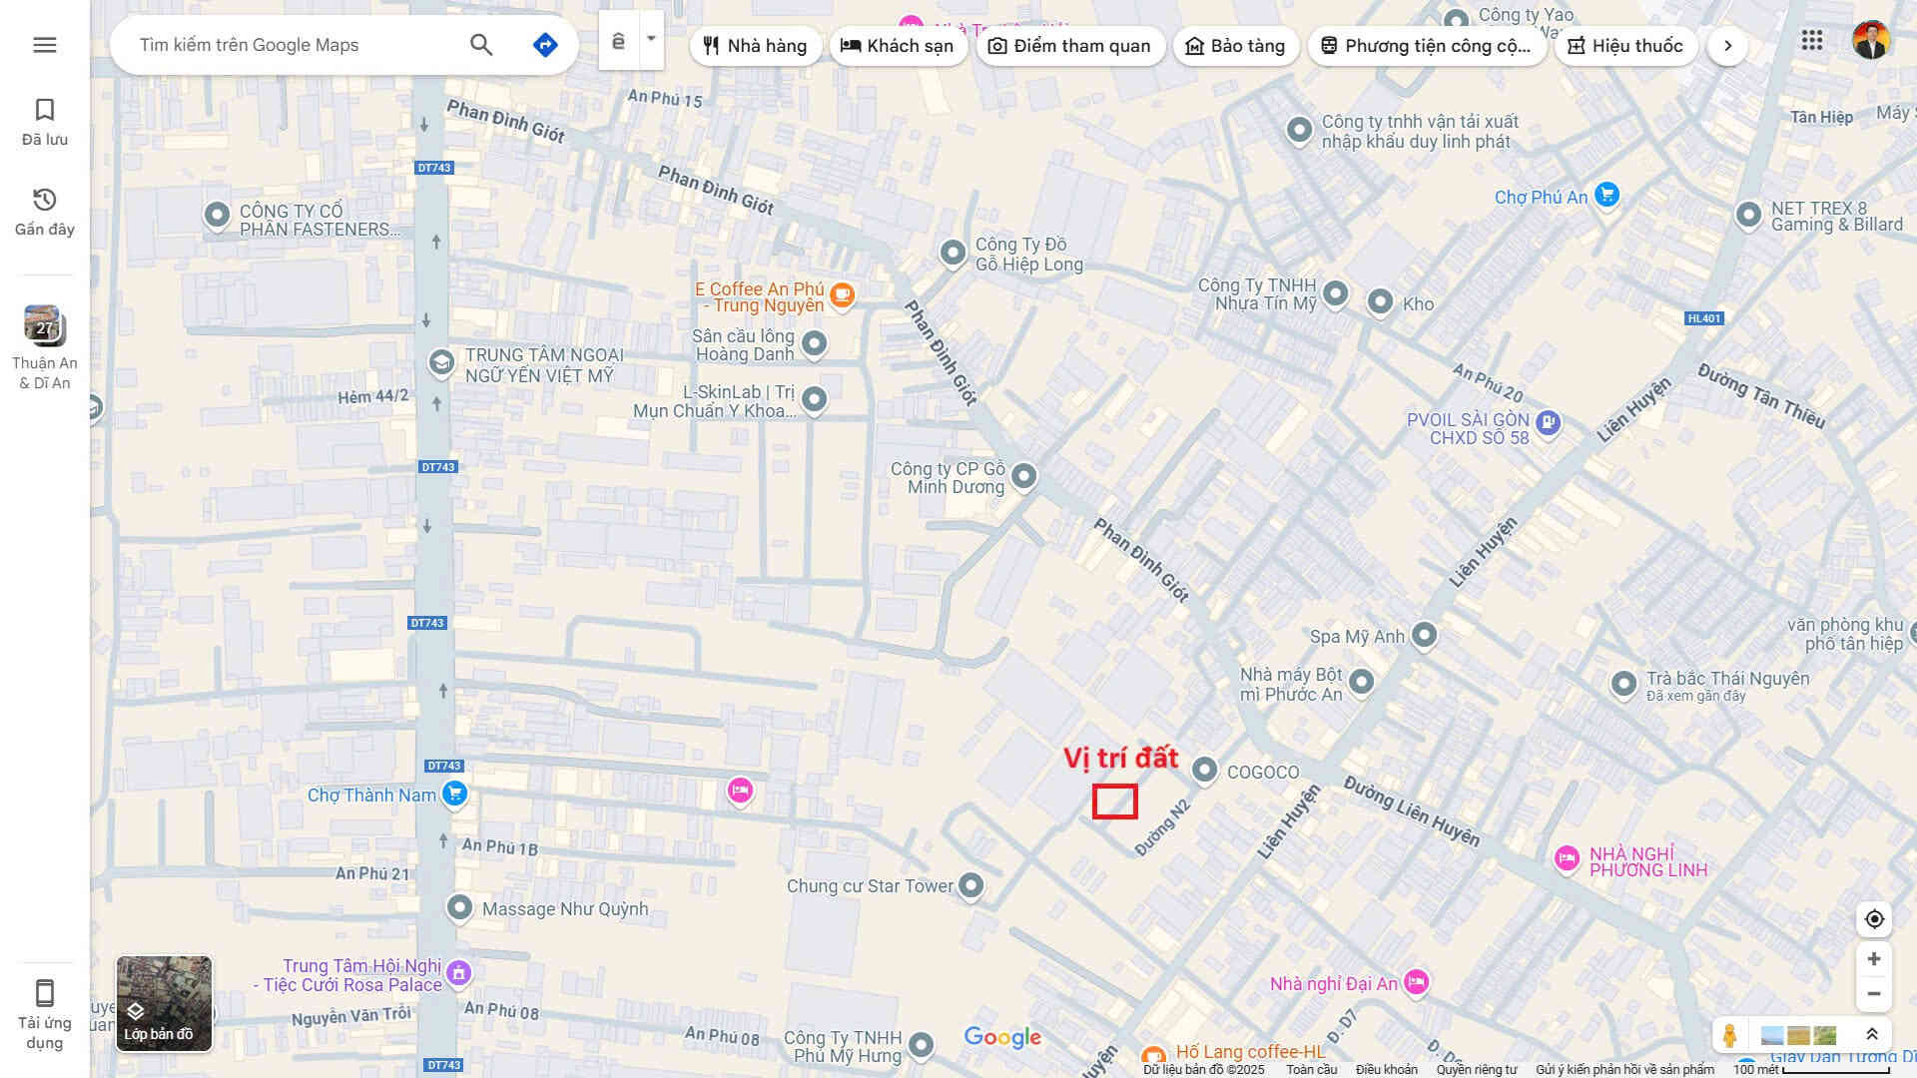Image resolution: width=1917 pixels, height=1078 pixels.
Task: Select the Nhà hàng category chip
Action: click(x=755, y=46)
